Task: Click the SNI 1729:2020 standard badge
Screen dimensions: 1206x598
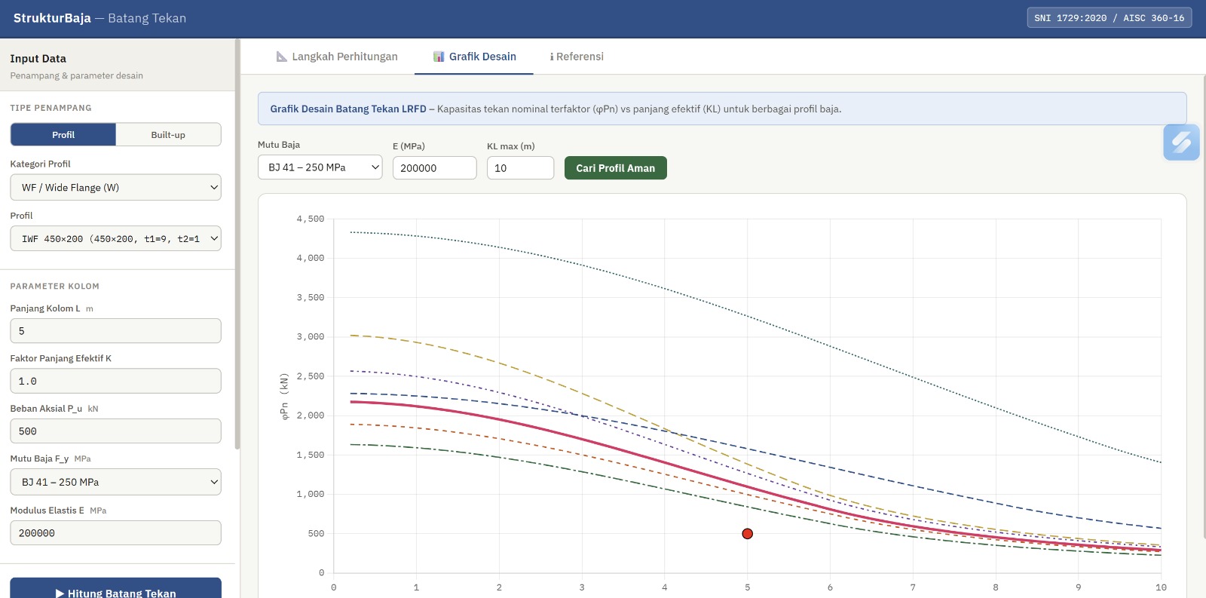Action: (x=1109, y=18)
